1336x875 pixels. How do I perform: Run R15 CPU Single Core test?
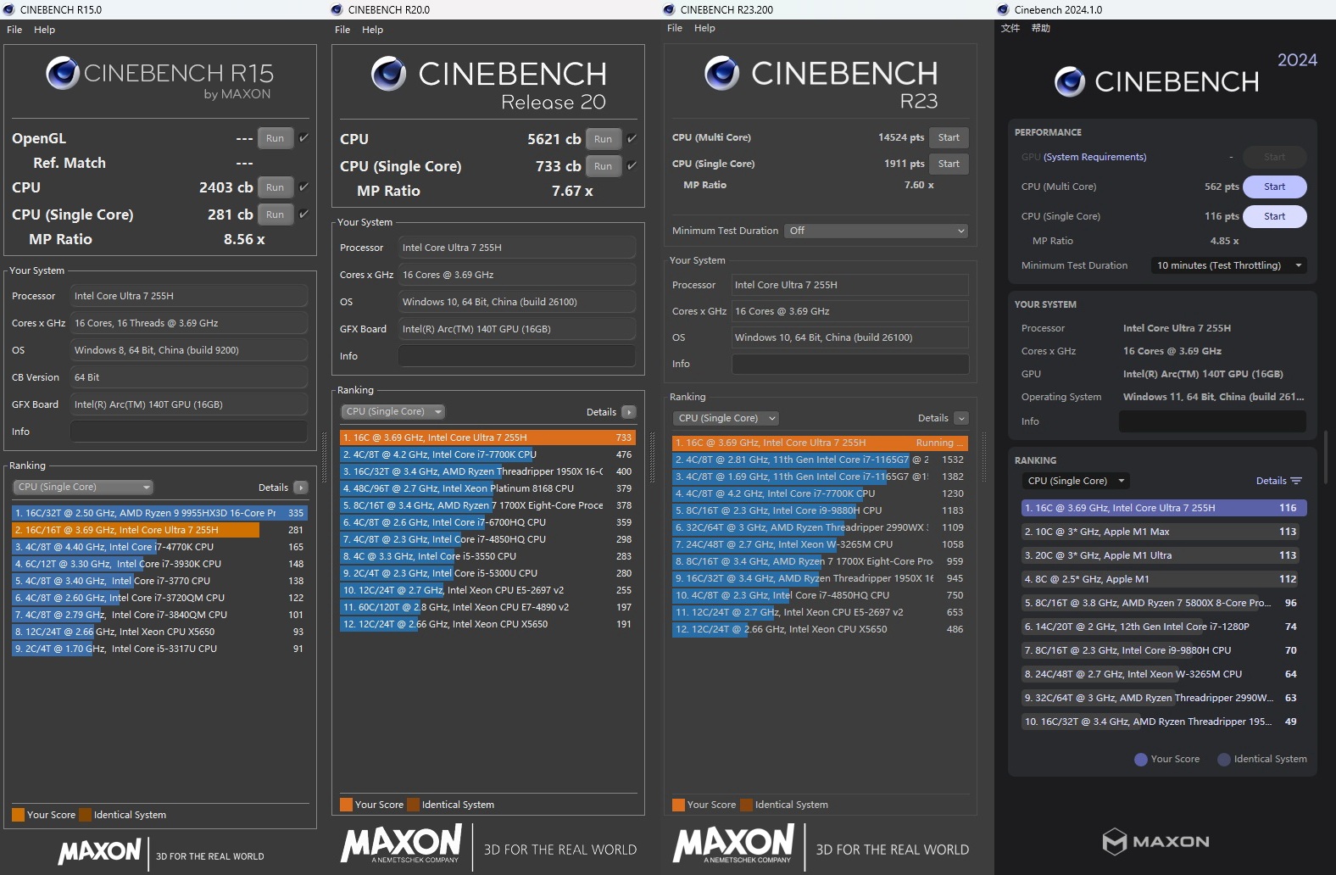pos(276,215)
